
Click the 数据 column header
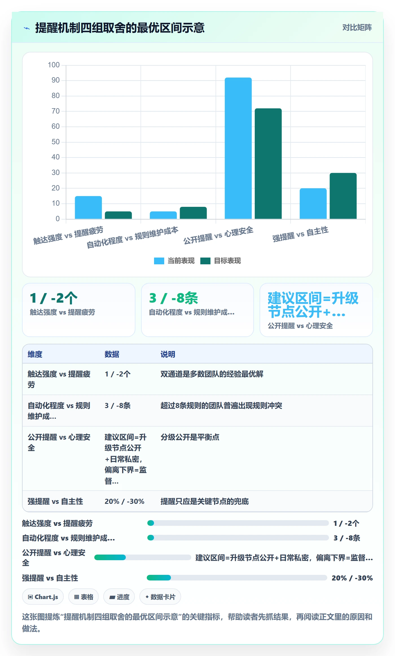coord(112,354)
